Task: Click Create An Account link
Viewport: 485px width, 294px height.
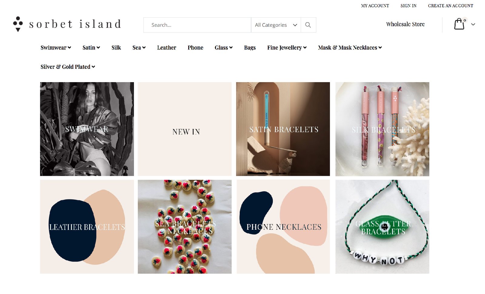Action: 450,6
